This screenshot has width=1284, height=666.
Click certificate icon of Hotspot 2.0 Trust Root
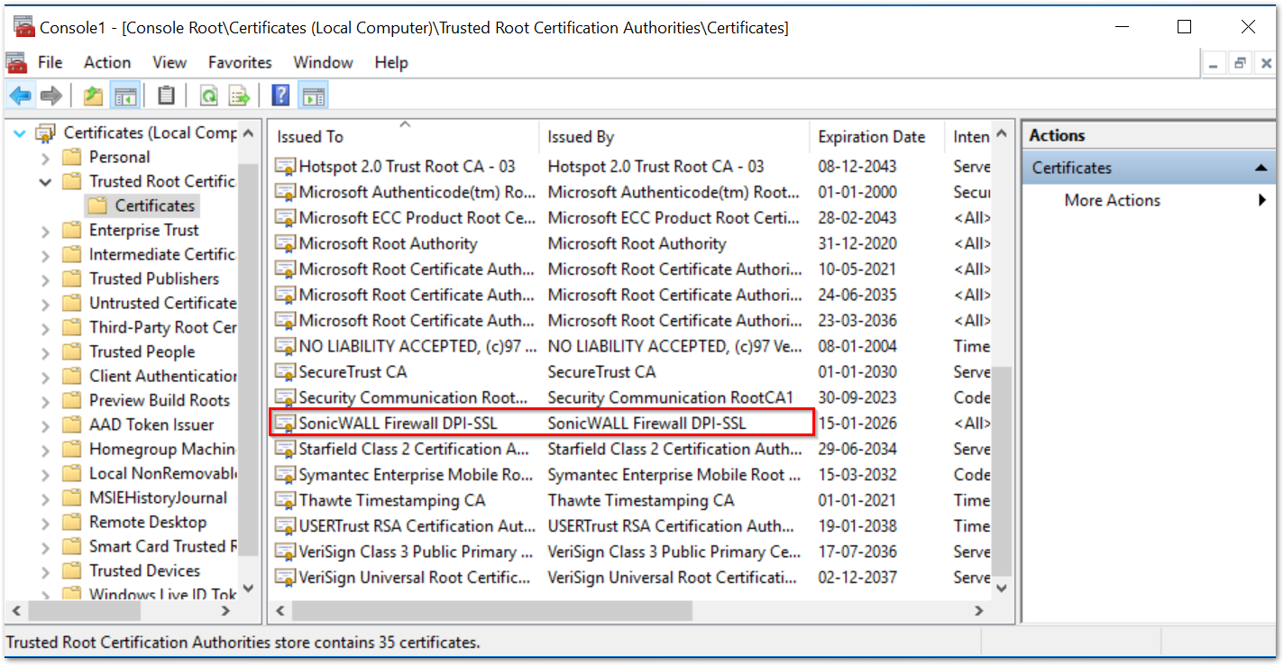point(286,167)
